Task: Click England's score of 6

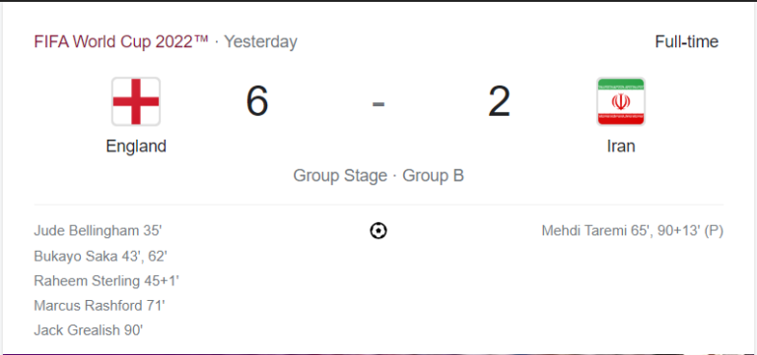Action: click(x=257, y=101)
